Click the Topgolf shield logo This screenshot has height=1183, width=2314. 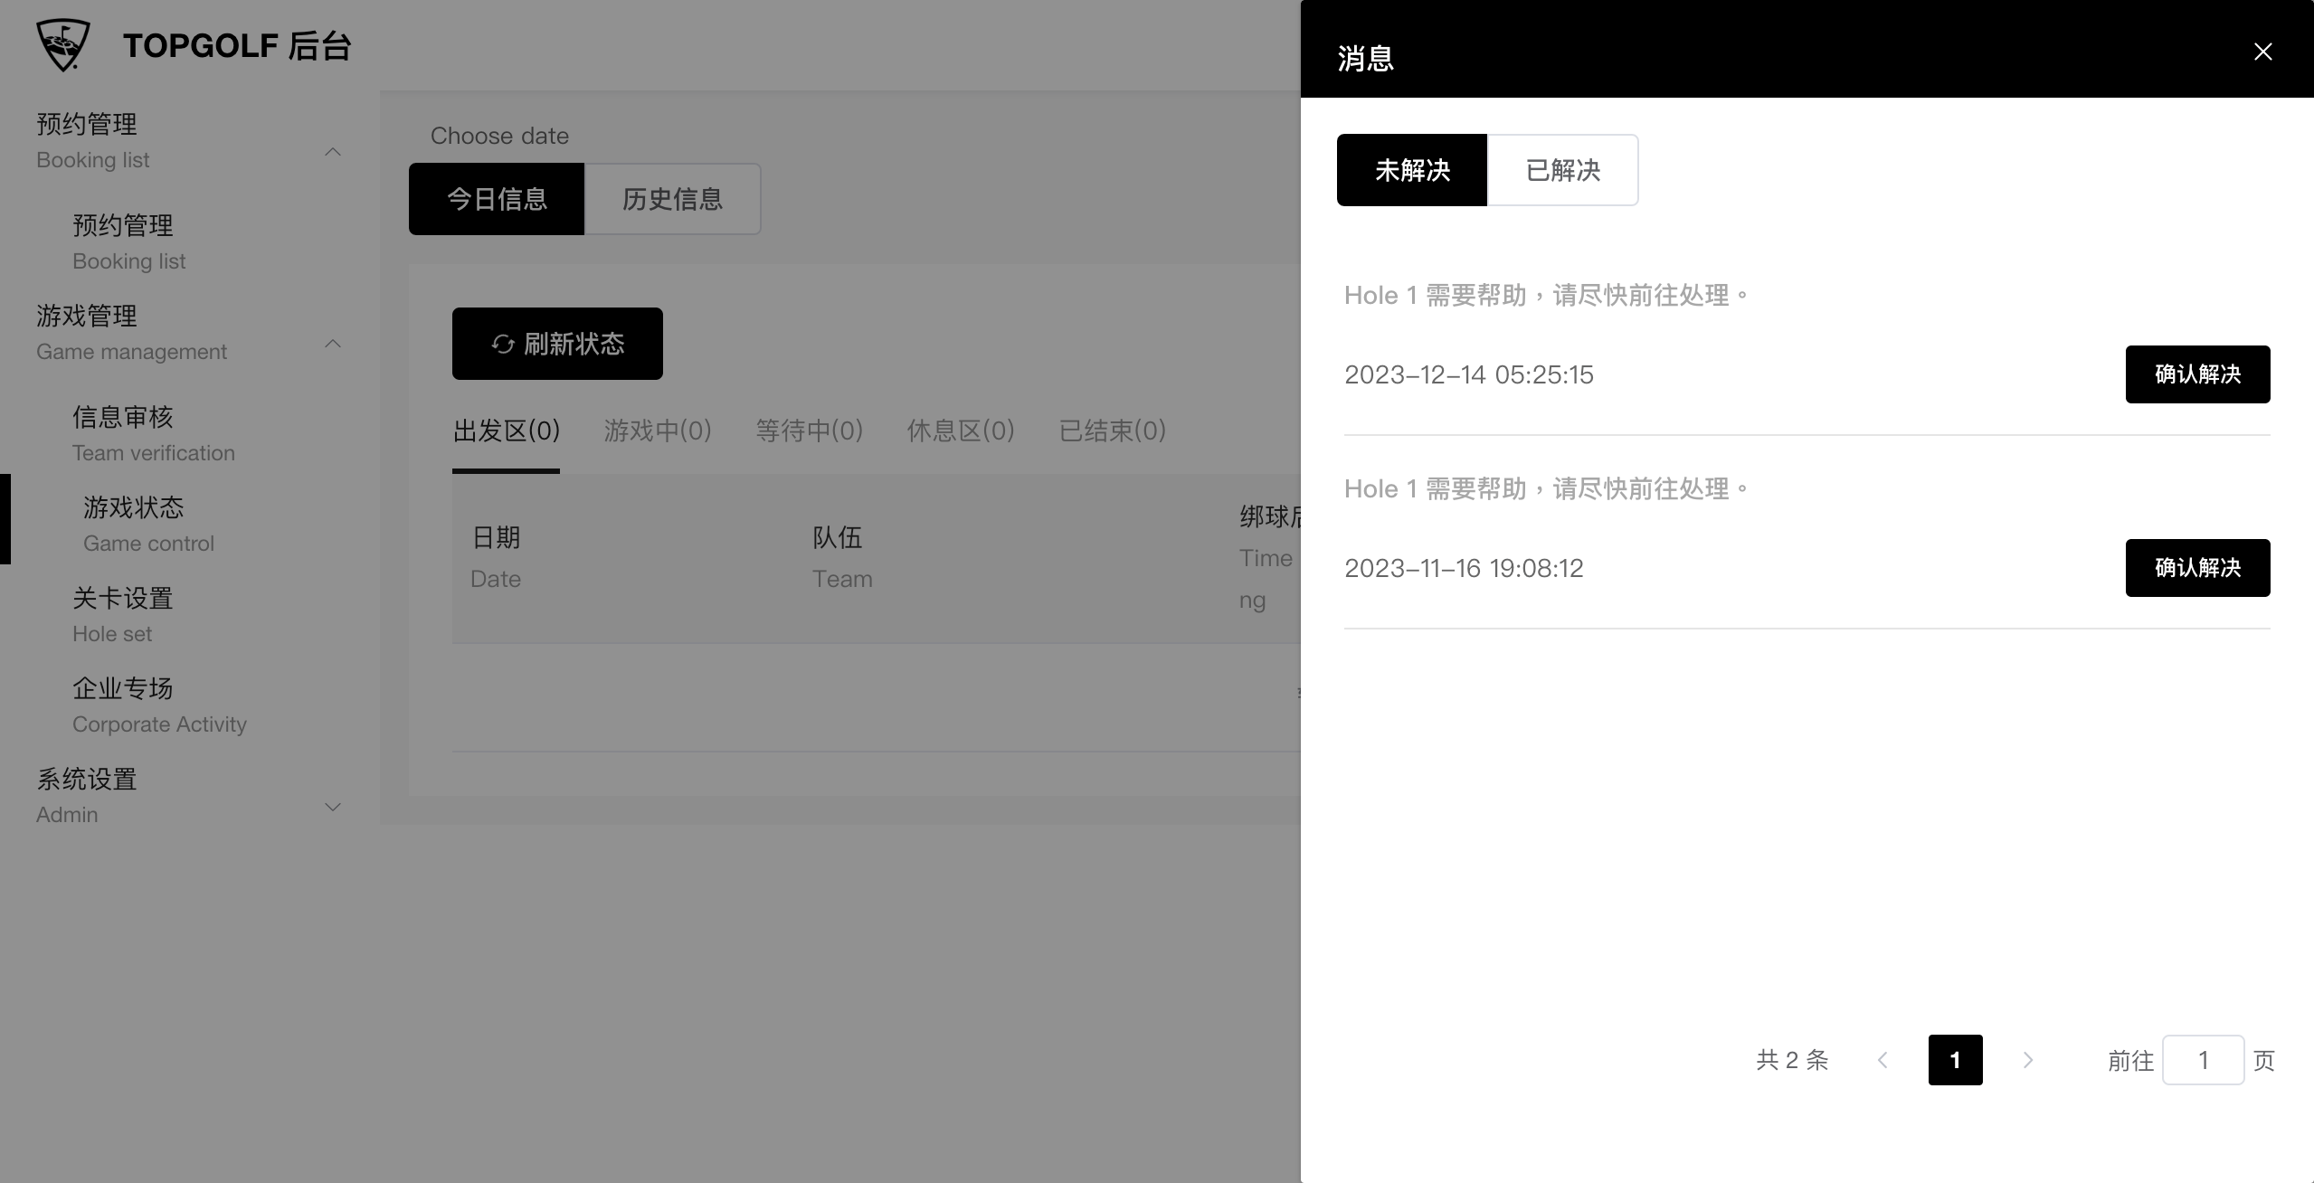[62, 44]
